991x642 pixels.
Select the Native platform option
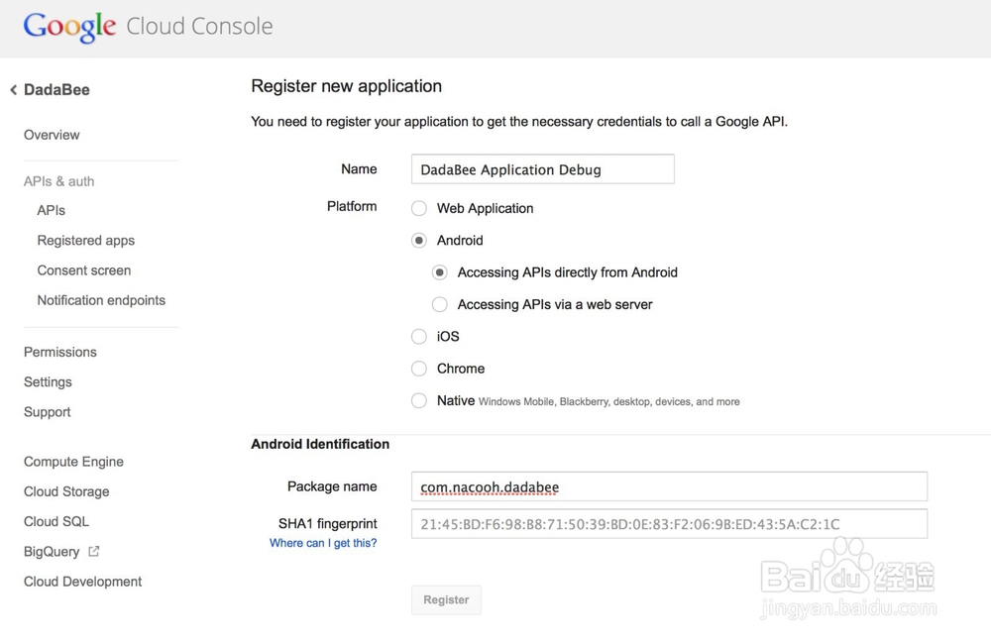tap(419, 400)
